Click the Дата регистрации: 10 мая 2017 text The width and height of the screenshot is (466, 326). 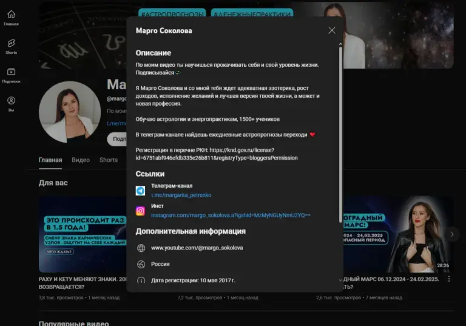pos(193,280)
